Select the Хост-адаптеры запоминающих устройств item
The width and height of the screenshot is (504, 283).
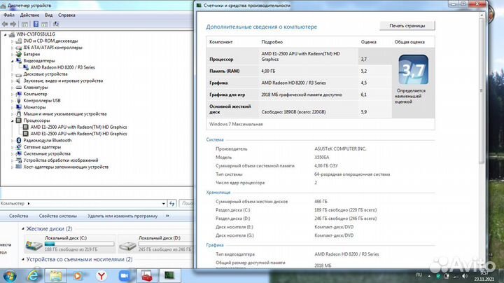click(x=66, y=167)
